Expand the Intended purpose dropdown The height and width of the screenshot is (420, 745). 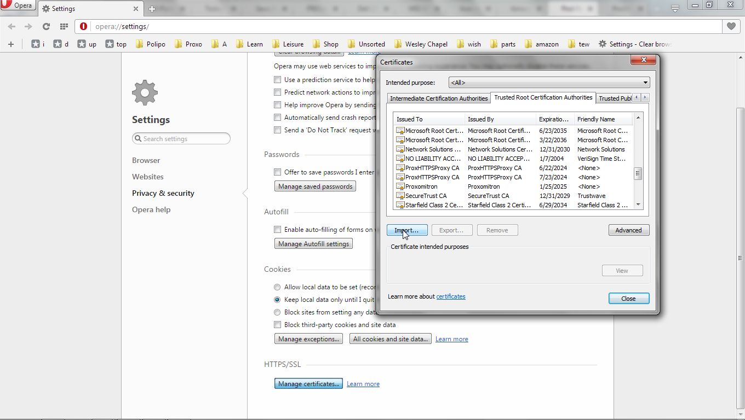tap(549, 83)
